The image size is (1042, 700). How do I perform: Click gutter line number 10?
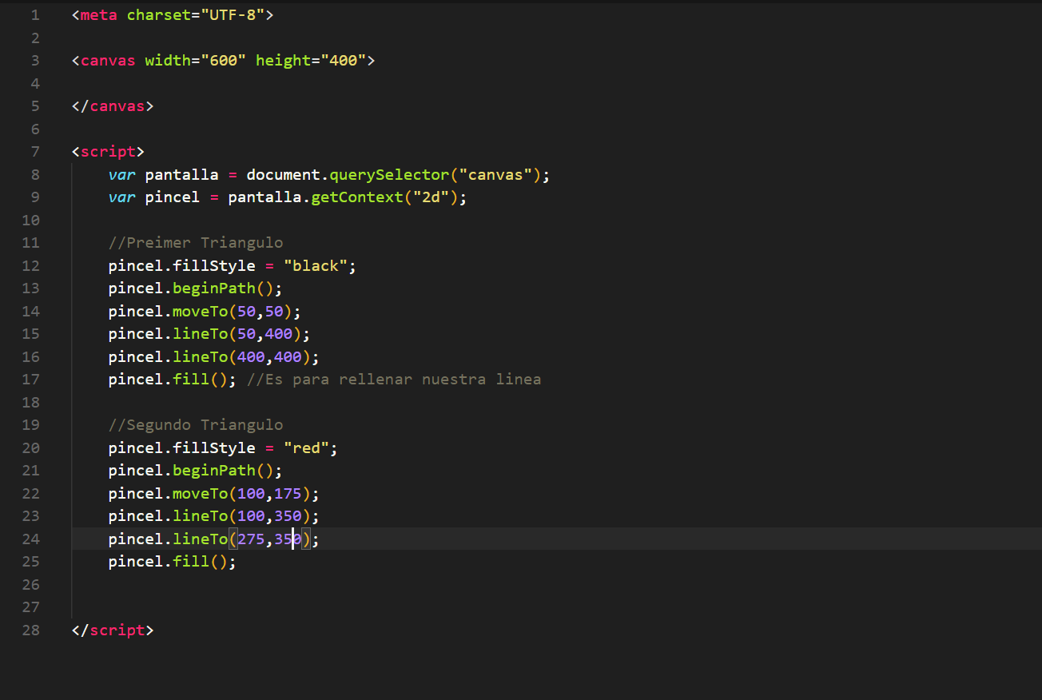pyautogui.click(x=30, y=220)
